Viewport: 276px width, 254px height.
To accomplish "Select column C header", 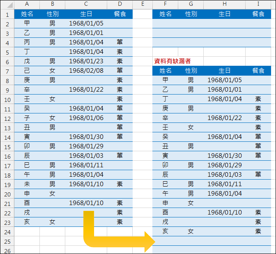I will [86, 4].
